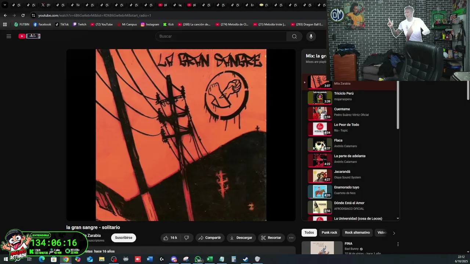Open Logitech G HUB from taskbar
This screenshot has height=264, width=470.
[x=162, y=259]
